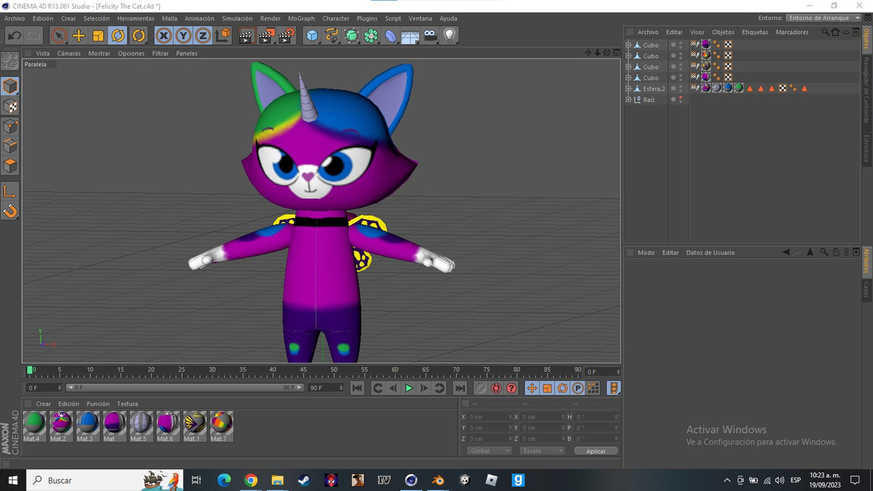
Task: Open the Render Settings clapperboard with gear
Action: [286, 35]
